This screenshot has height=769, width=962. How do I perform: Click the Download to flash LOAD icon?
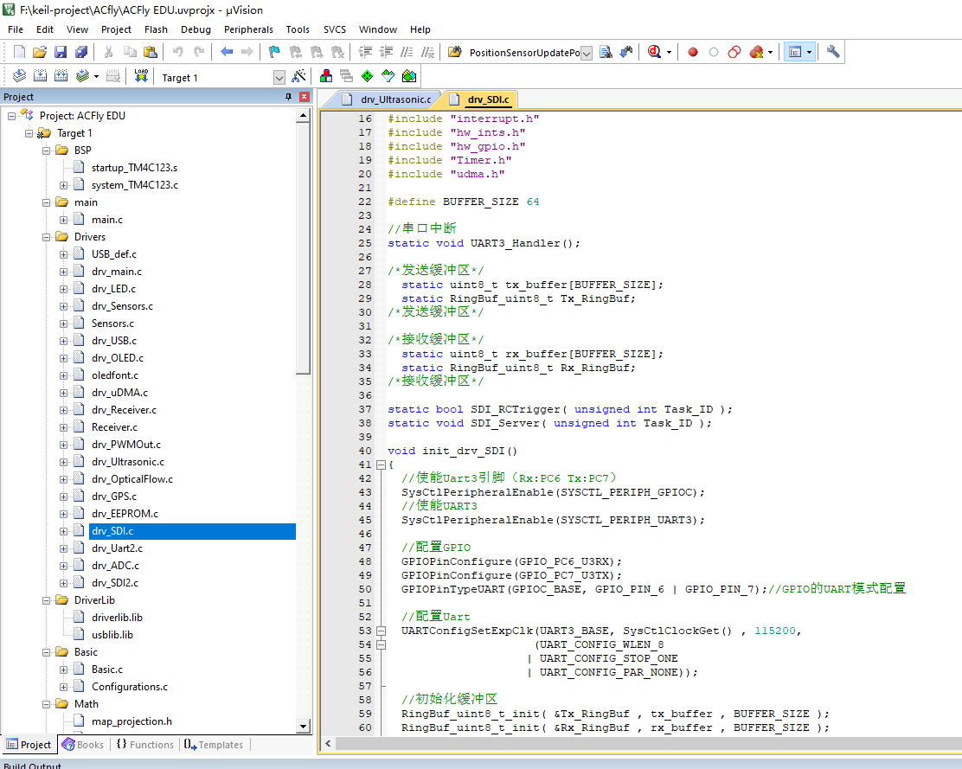coord(141,76)
